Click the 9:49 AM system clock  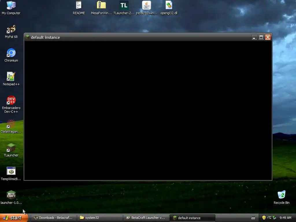click(x=285, y=218)
